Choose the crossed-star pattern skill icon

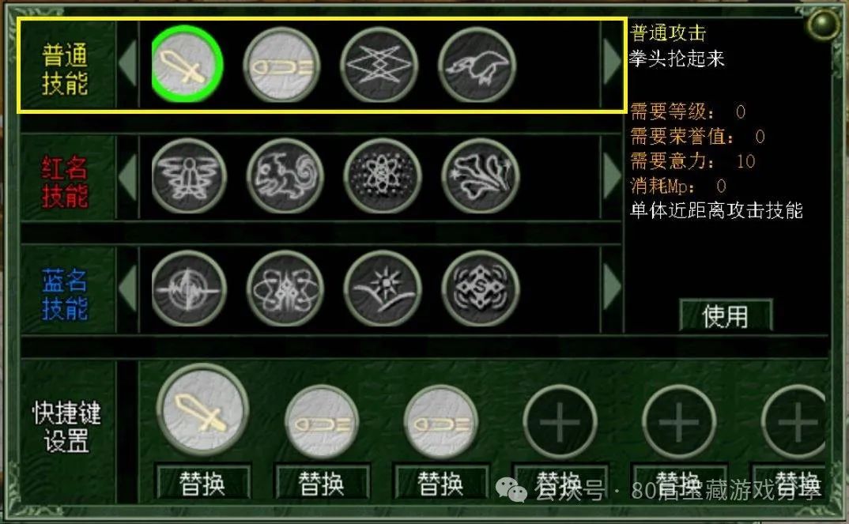(379, 65)
